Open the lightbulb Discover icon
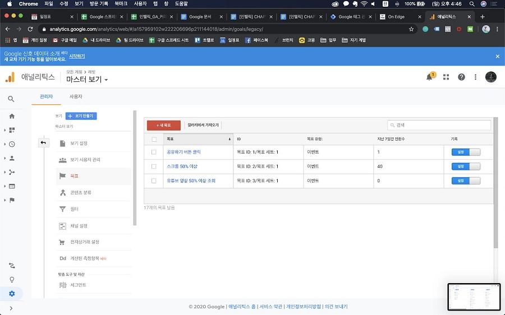The height and width of the screenshot is (315, 505). [12, 279]
